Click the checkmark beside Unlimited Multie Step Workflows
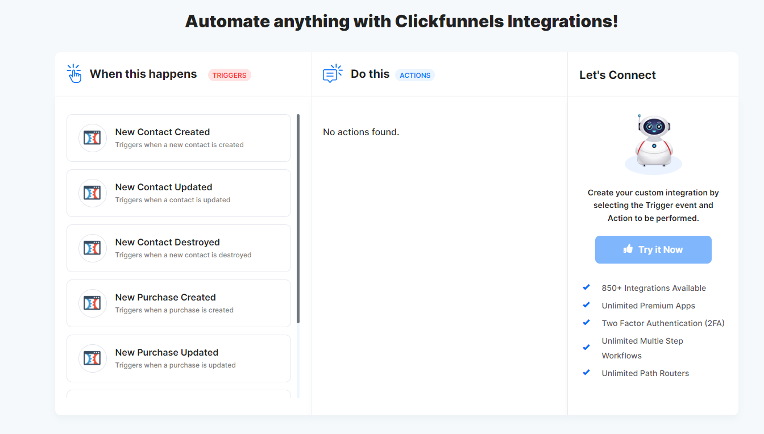 coord(587,348)
